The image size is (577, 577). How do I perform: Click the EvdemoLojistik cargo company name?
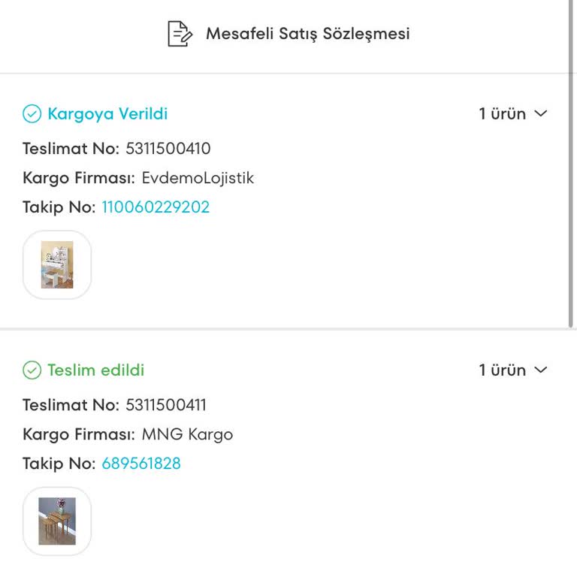(198, 178)
